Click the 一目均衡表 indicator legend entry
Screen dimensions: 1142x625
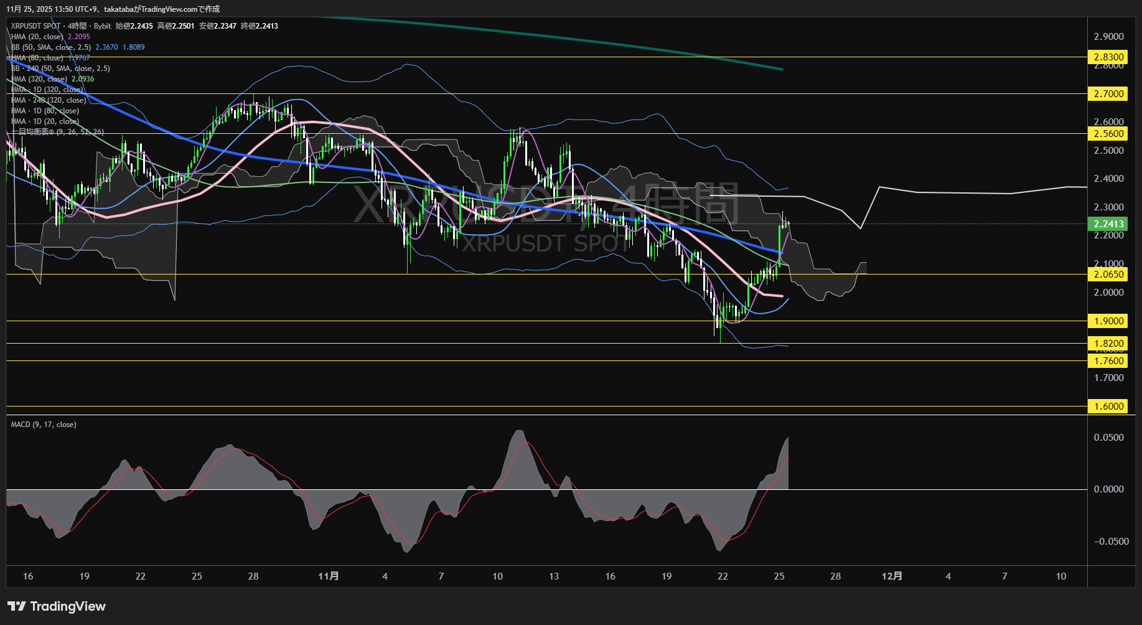[57, 132]
